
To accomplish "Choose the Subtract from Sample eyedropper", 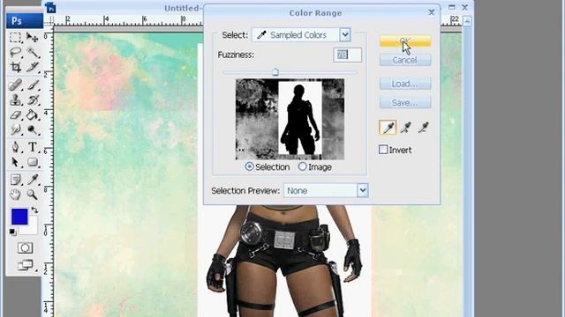I will coord(424,128).
